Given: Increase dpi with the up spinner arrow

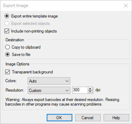Looking at the screenshot, I should pos(90,89).
